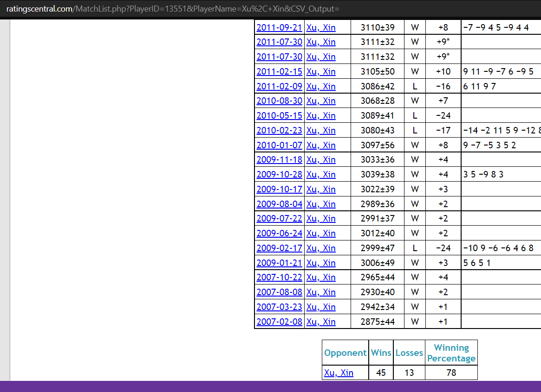
Task: Click the Wins column header
Action: point(381,353)
